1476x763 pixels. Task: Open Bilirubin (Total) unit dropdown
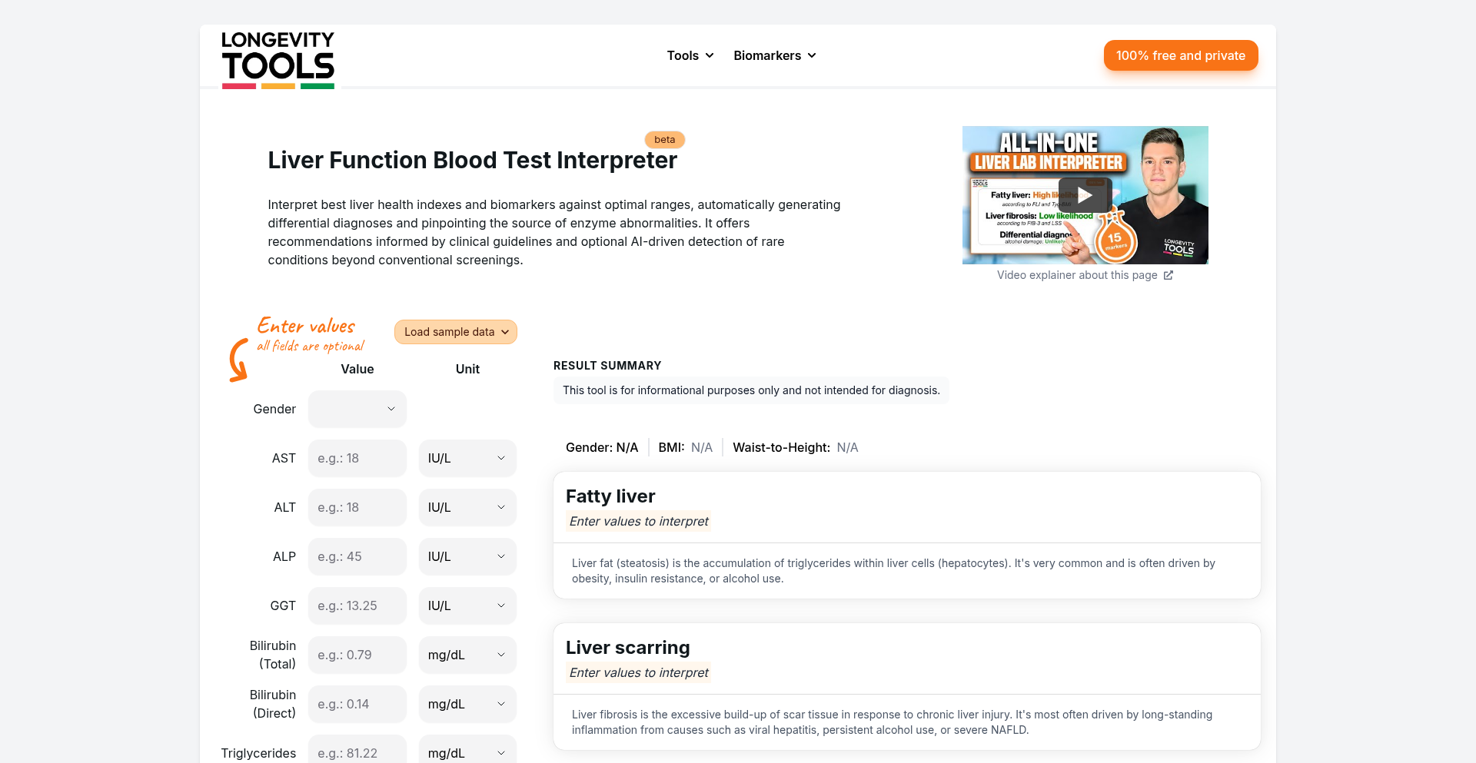click(467, 655)
